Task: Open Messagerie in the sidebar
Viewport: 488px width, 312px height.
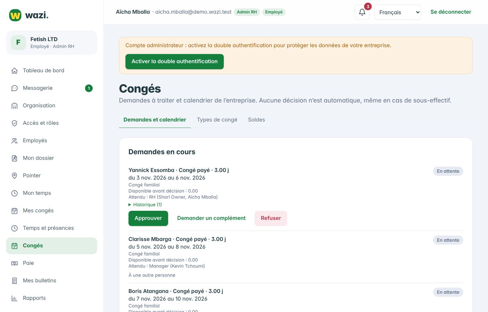Action: point(52,88)
